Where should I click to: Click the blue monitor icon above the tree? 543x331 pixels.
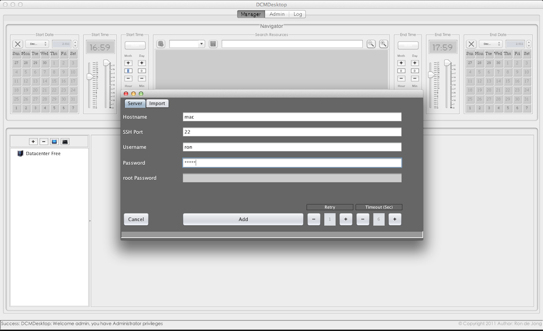click(55, 141)
